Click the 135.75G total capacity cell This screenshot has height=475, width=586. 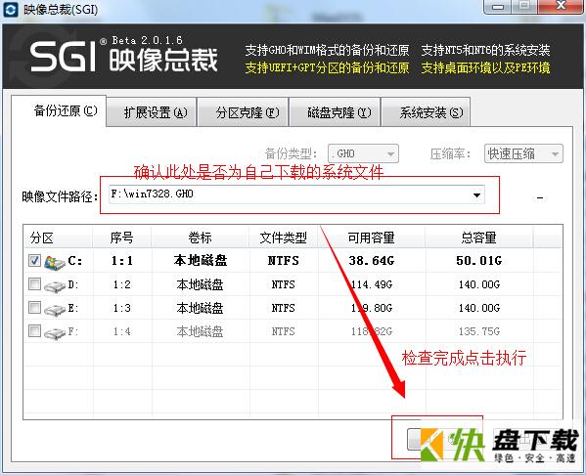(479, 331)
